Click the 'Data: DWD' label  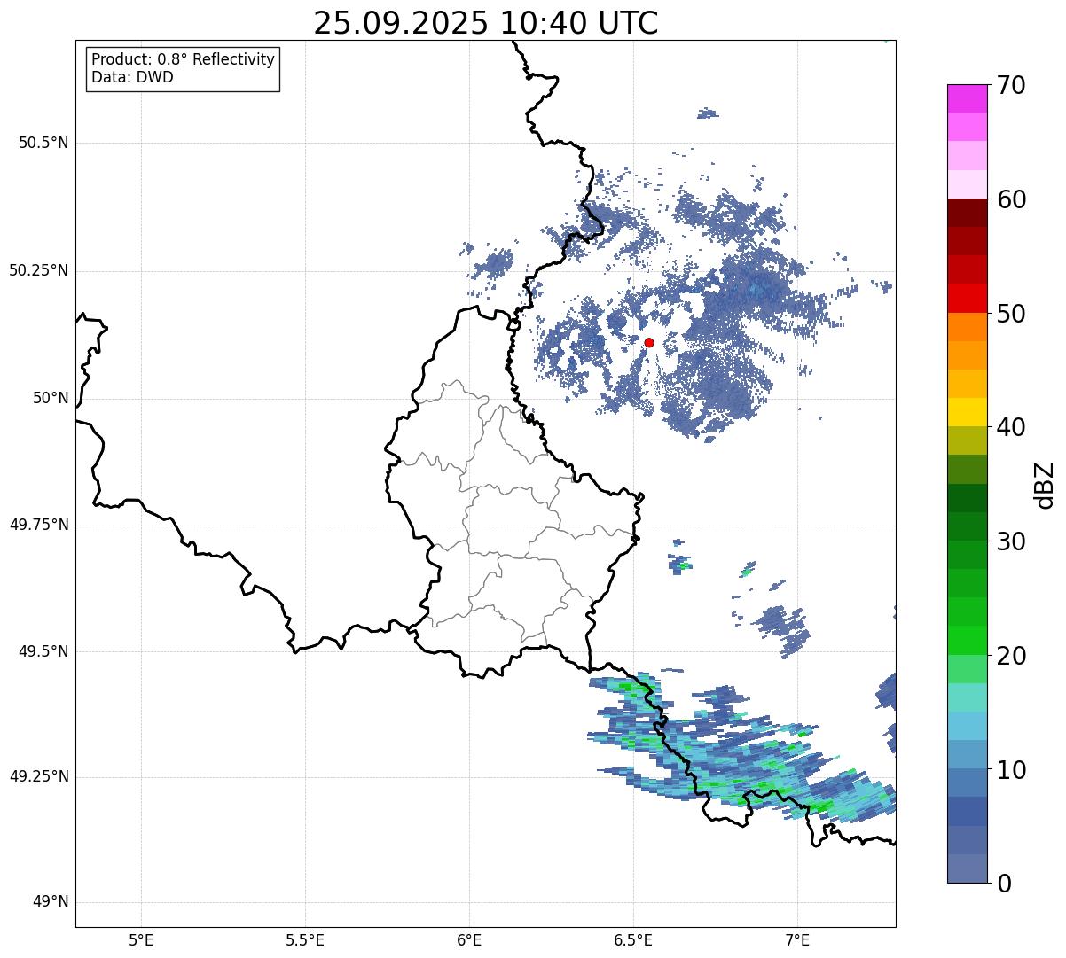133,77
